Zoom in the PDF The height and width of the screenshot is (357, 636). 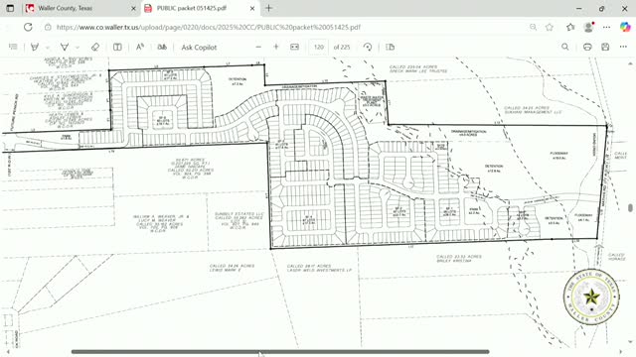(276, 47)
